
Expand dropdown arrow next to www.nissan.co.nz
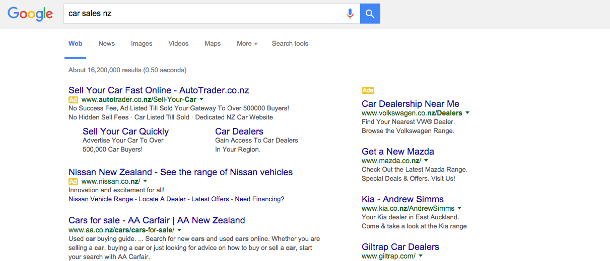[x=145, y=181]
